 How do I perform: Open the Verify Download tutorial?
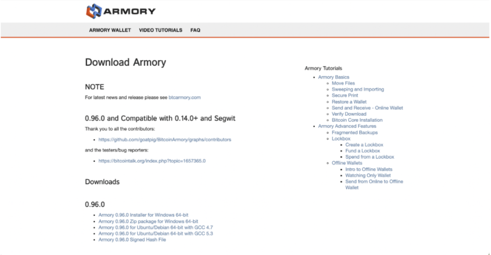point(349,114)
